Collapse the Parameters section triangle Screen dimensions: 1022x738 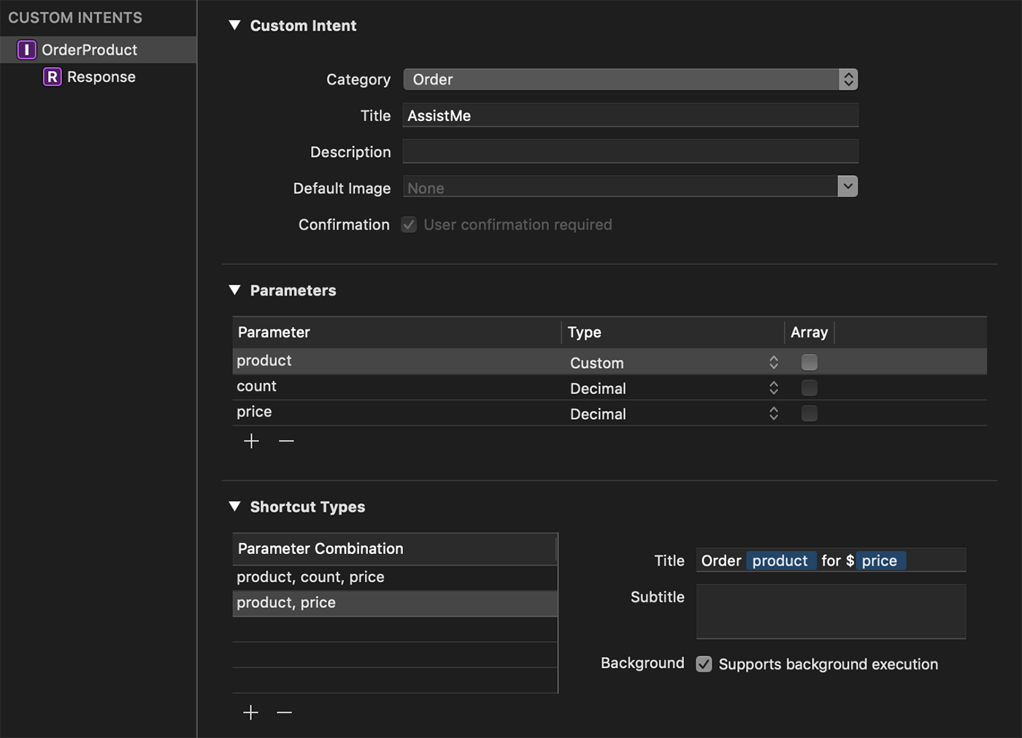click(x=234, y=291)
